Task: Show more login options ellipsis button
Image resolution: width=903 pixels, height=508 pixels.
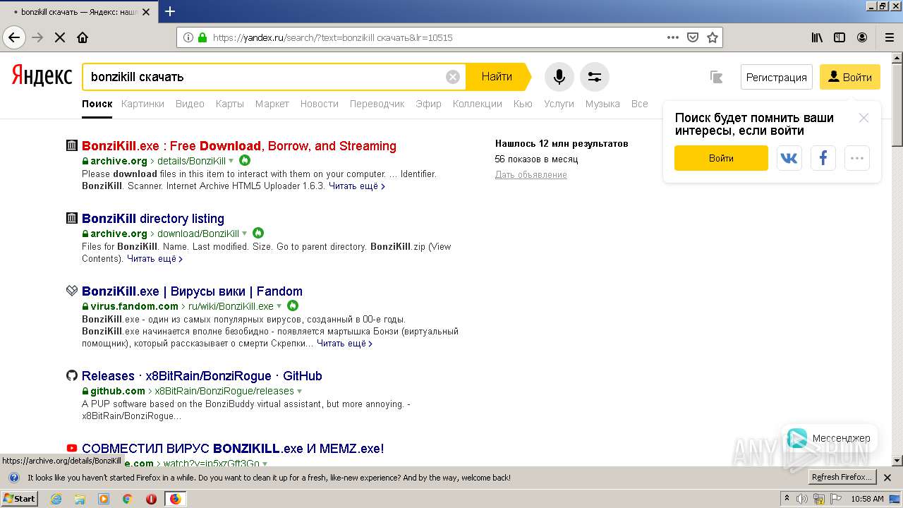Action: click(857, 158)
